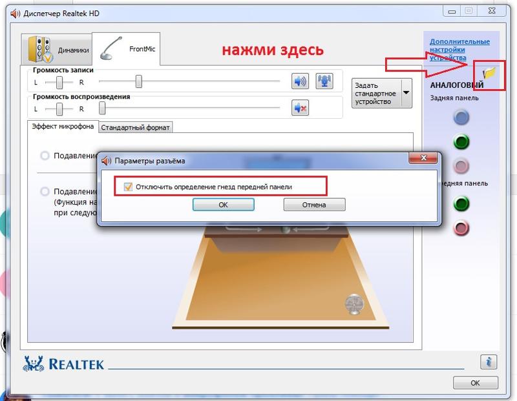Click the green rear panel jack
This screenshot has width=517, height=401.
(461, 142)
